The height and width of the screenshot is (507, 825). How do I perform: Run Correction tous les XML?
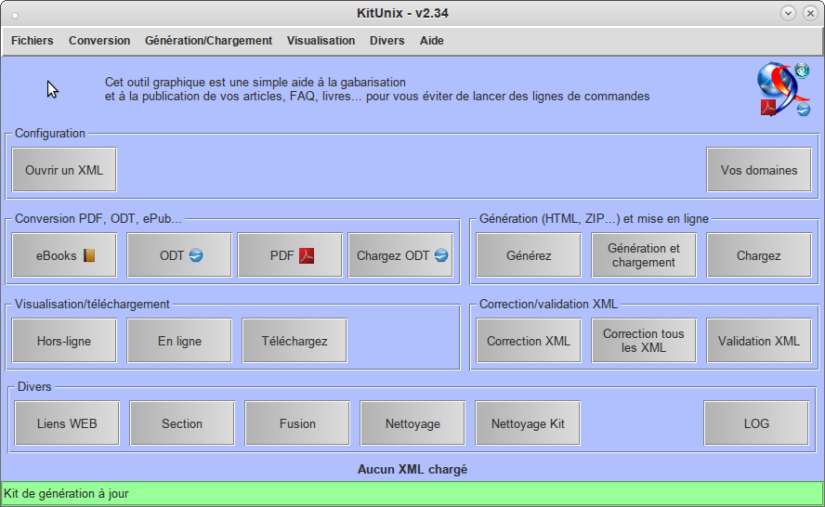644,341
